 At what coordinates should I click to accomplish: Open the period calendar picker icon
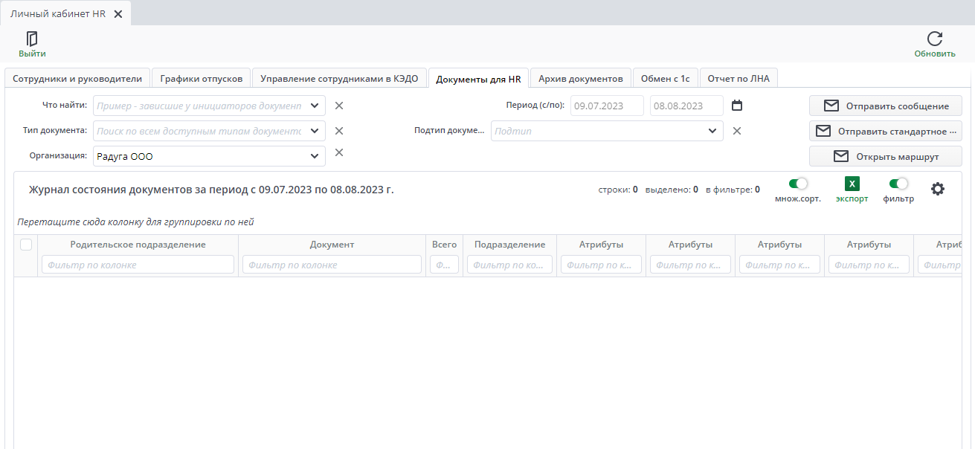point(737,106)
